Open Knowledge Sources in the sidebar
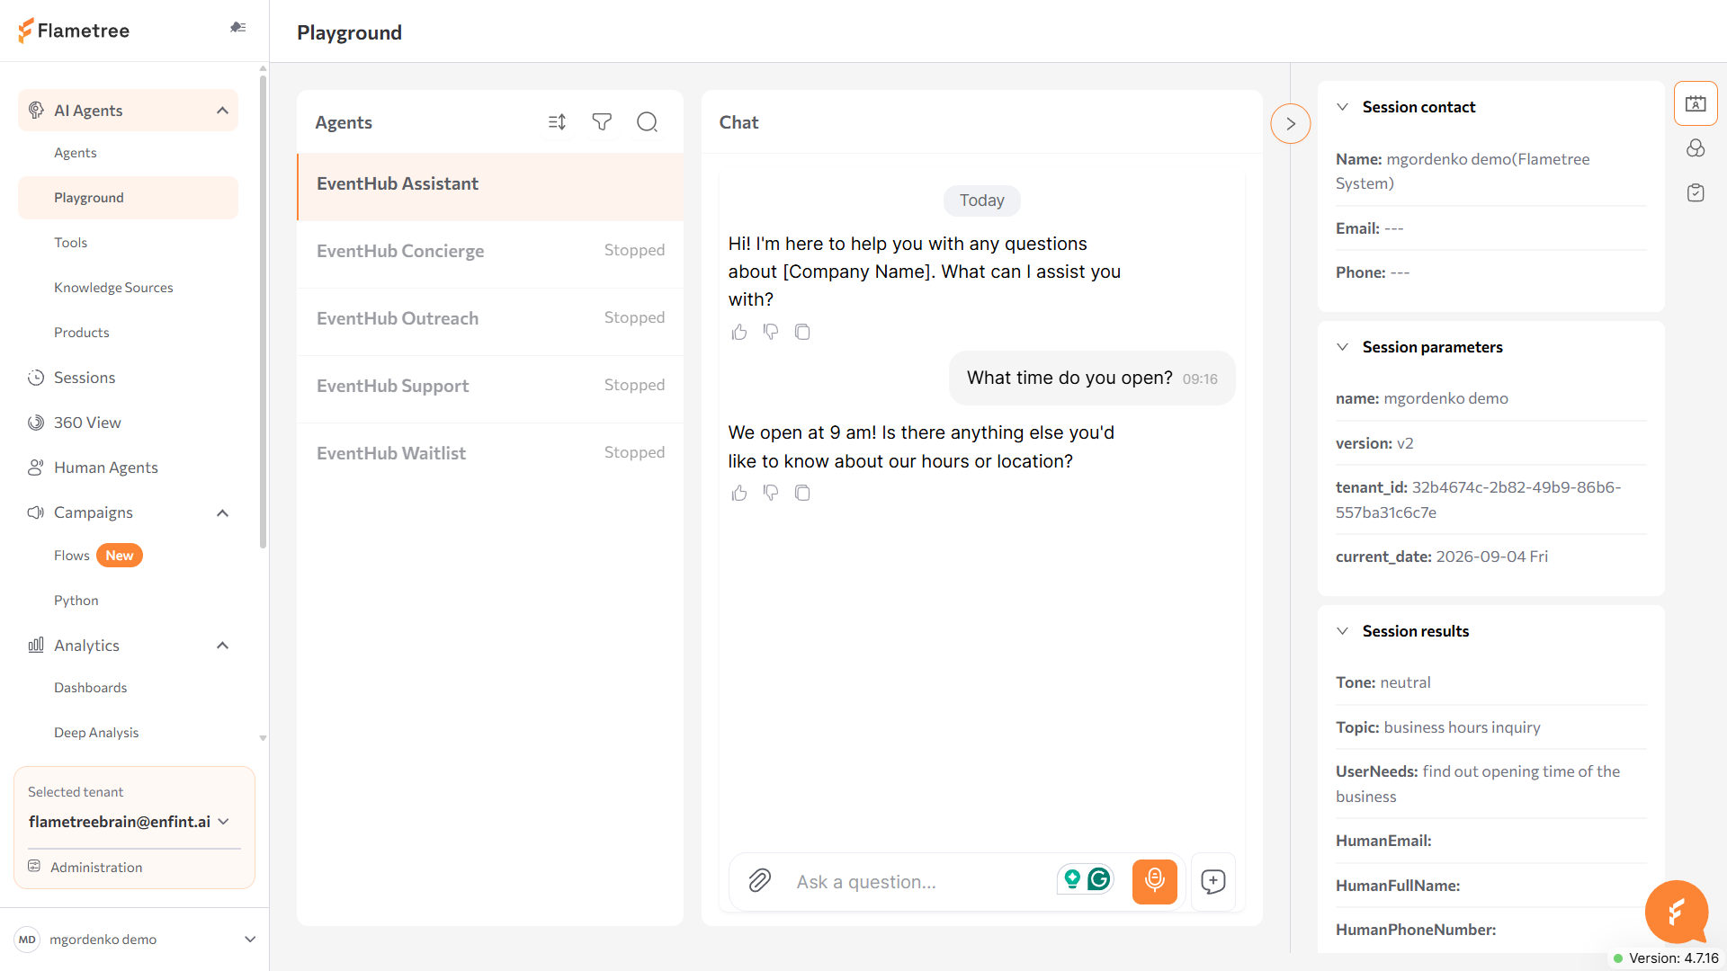This screenshot has width=1727, height=971. click(x=113, y=288)
